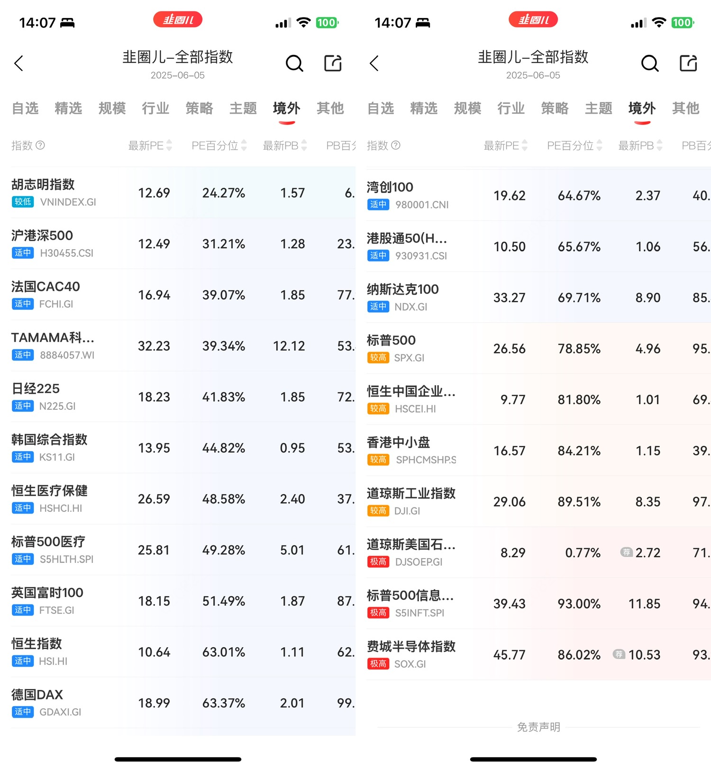Sort by 最新PB in left screen

[285, 145]
